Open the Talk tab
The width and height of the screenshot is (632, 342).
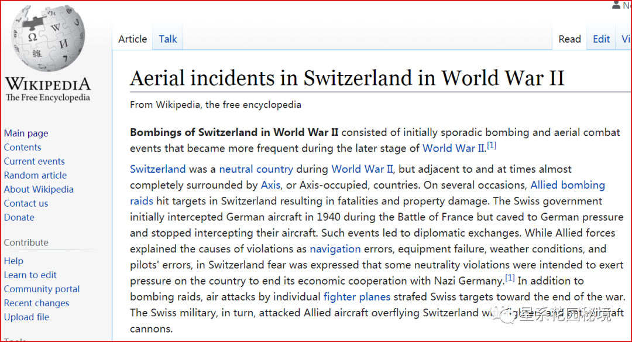[x=168, y=39]
